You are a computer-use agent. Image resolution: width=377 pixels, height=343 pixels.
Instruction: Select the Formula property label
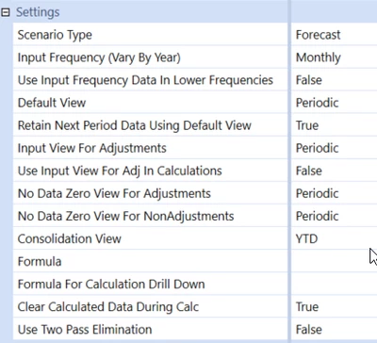(x=40, y=261)
